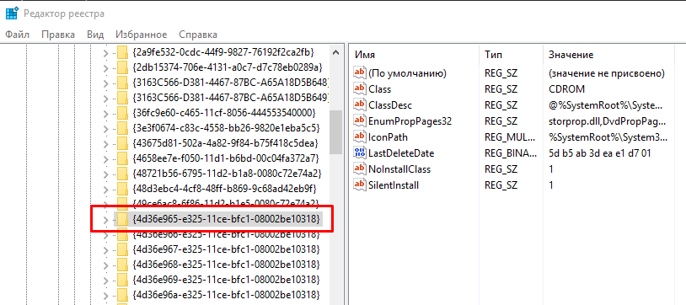Screen dimensions: 686x305
Task: Click folder icon of {48d3ebc4-4cf8-48ff-b869-9c68ad42eb9f}
Action: click(122, 188)
